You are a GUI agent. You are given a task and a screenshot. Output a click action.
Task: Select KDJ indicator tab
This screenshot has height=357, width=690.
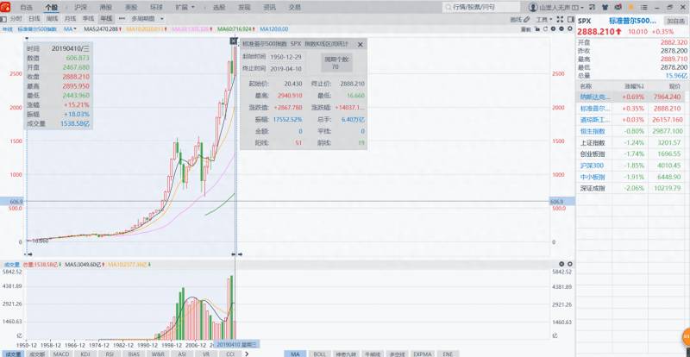click(x=85, y=354)
